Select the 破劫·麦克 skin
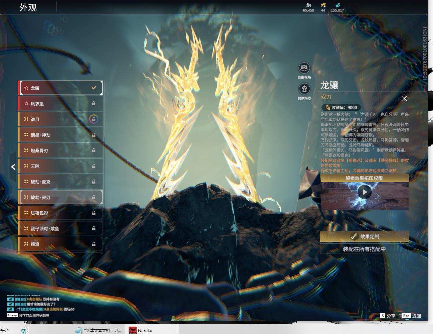433x334 pixels. tap(60, 182)
